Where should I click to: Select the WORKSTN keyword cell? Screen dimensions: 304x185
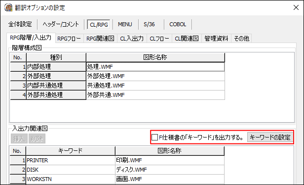(71, 179)
